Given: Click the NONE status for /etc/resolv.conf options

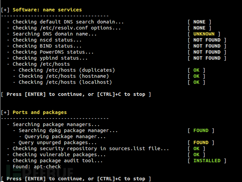Looking at the screenshot, I should click(199, 28).
